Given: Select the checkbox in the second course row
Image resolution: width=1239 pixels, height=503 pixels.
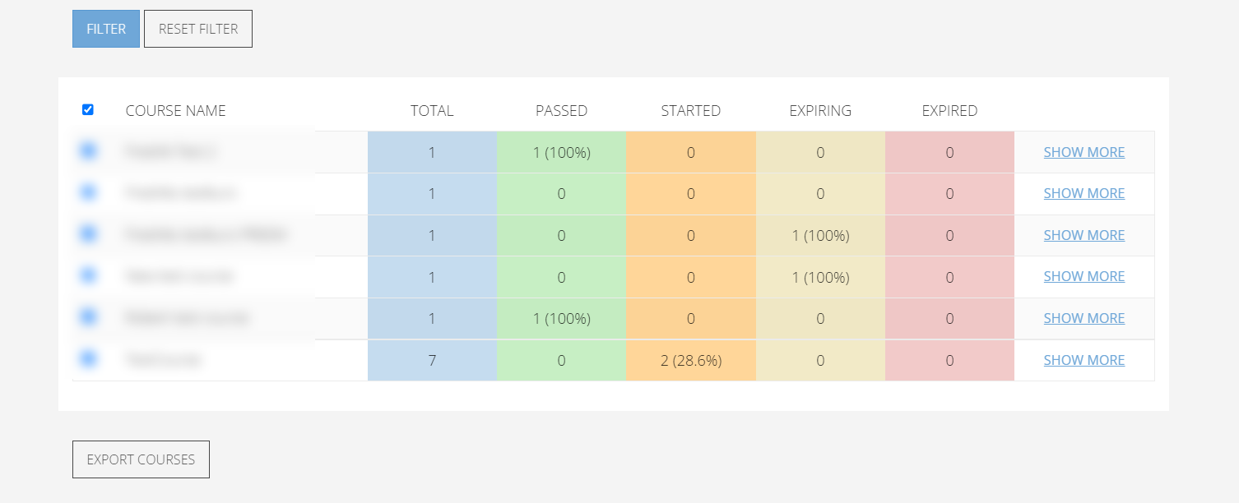Looking at the screenshot, I should (x=88, y=192).
